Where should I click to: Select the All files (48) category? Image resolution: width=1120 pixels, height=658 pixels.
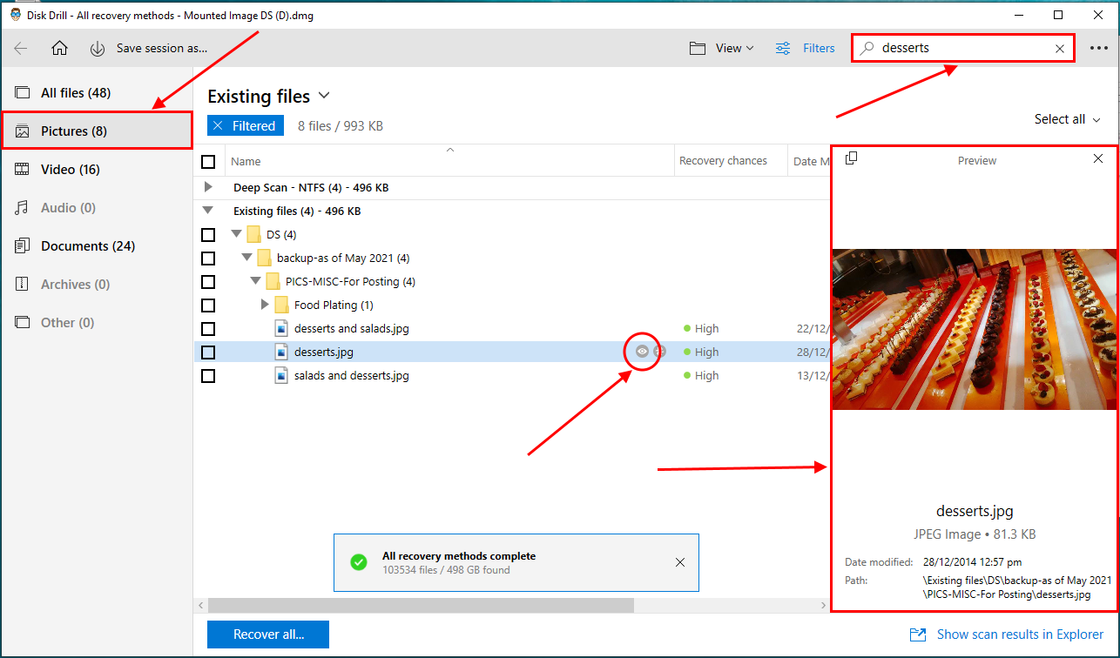tap(96, 93)
